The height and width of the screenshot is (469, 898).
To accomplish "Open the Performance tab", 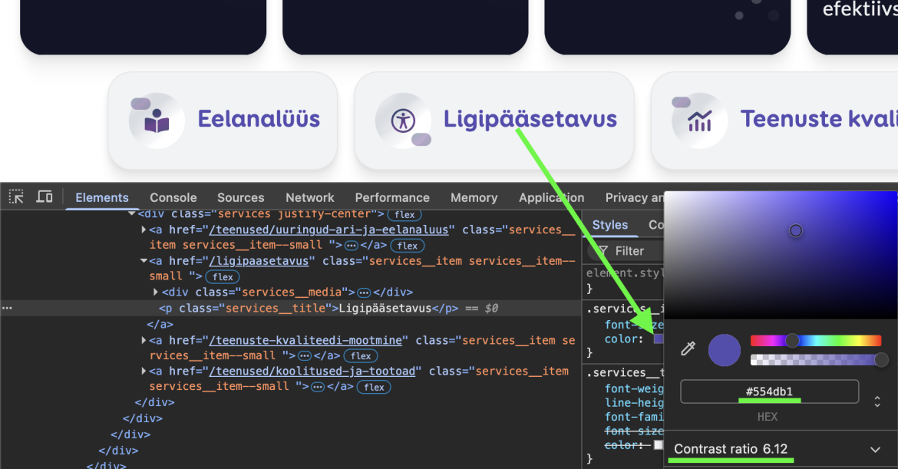I will pos(392,197).
